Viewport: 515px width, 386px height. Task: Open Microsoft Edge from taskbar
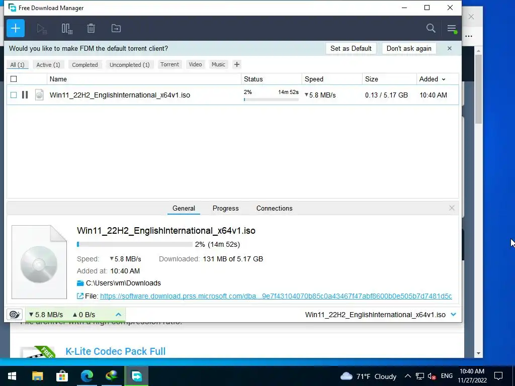(87, 376)
